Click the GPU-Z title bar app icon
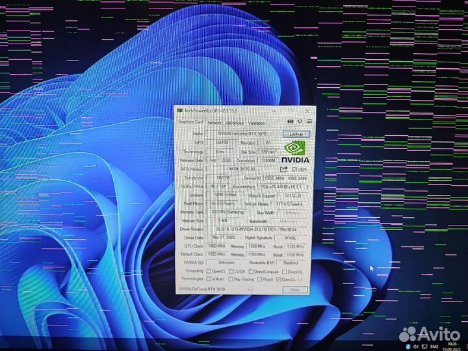The image size is (468, 351). coord(179,110)
